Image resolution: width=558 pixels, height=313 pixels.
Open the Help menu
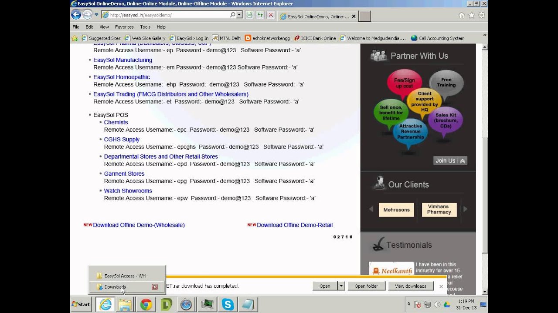(x=161, y=27)
